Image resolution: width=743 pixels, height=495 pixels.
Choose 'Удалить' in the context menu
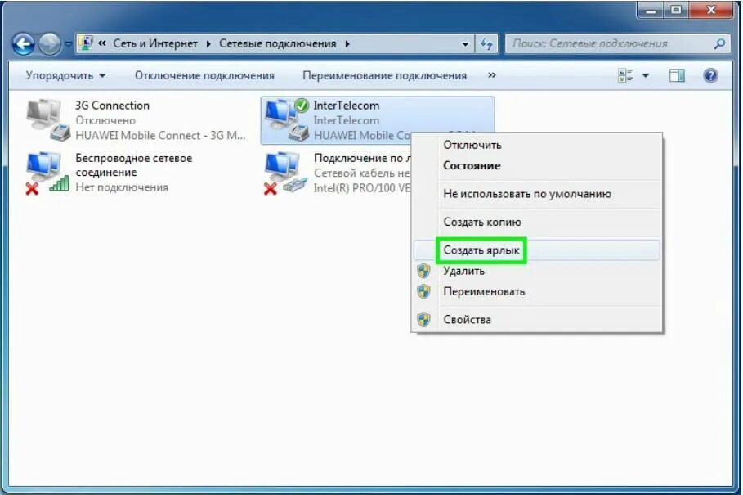[537, 271]
